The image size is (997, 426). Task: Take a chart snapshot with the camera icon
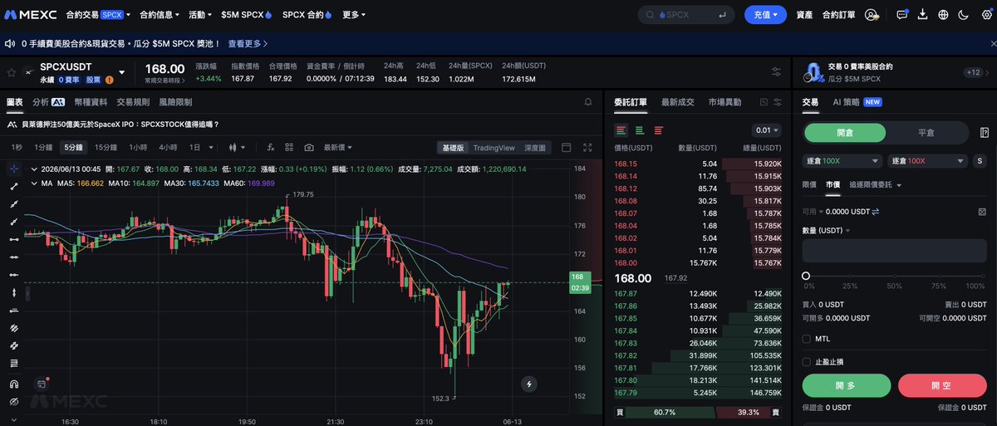(309, 147)
